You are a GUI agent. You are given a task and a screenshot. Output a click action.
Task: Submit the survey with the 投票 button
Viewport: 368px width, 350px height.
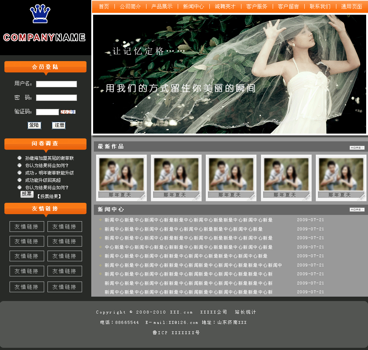click(x=27, y=194)
